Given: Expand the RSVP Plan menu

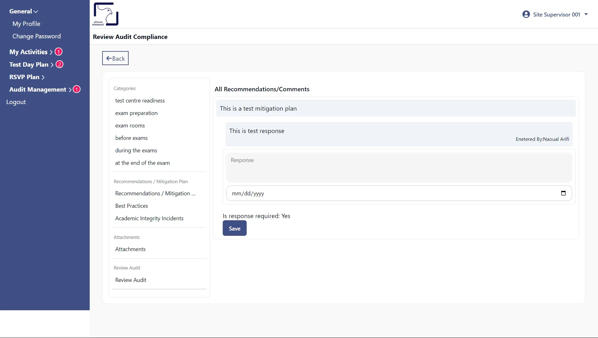Looking at the screenshot, I should 27,77.
